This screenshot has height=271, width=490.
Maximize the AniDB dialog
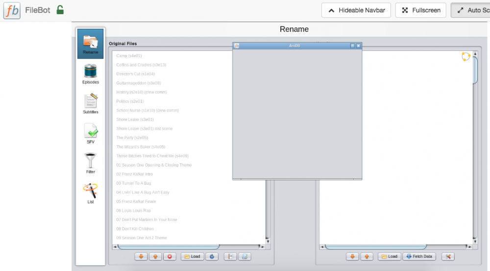(x=352, y=46)
